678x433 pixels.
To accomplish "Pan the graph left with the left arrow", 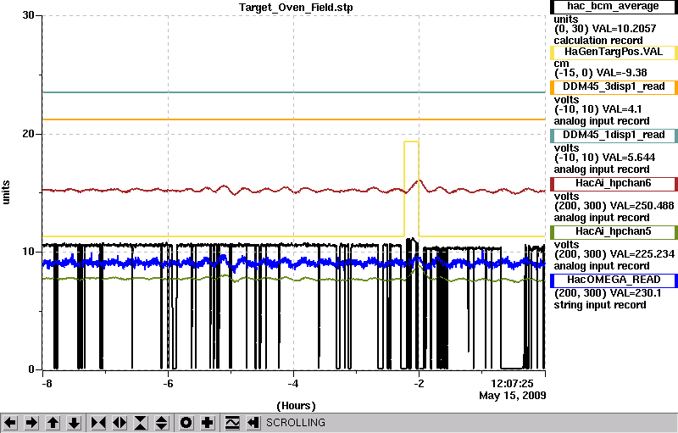I will [10, 423].
